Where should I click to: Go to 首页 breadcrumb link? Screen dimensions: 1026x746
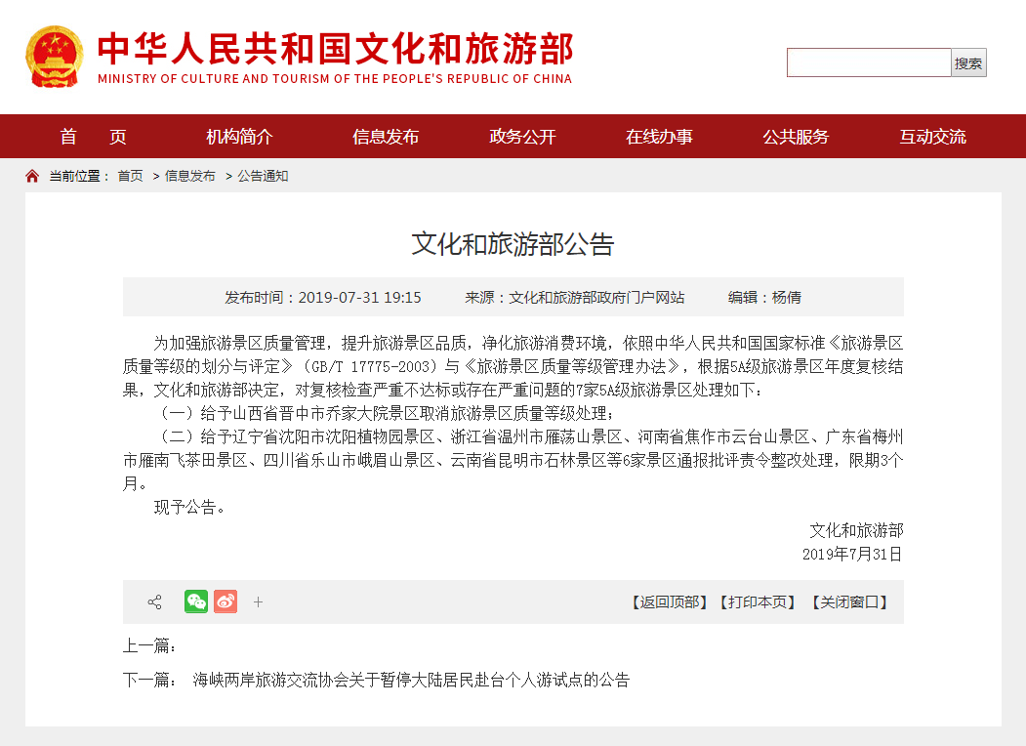130,176
